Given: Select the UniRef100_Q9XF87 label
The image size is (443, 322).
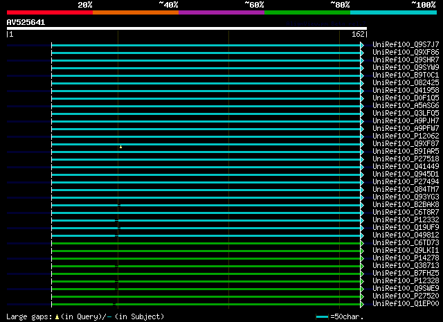Looking at the screenshot, I should (406, 144).
